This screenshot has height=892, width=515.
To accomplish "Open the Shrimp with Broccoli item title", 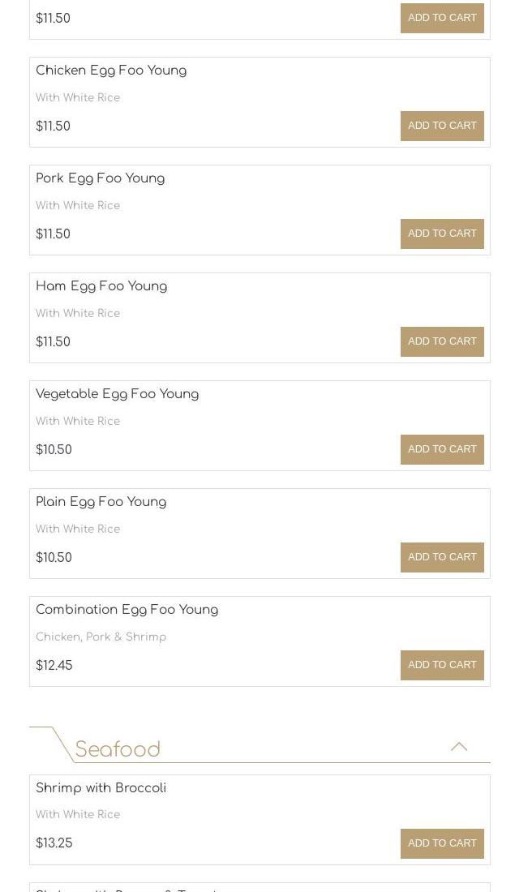I will pos(101,788).
